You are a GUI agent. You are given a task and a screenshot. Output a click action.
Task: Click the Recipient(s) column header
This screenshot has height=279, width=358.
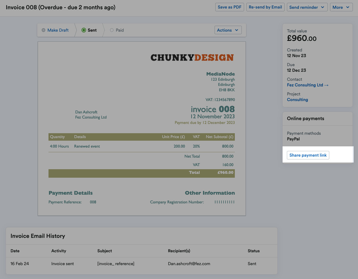(179, 251)
